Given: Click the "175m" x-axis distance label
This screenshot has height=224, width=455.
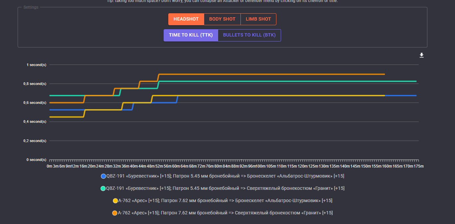Looking at the screenshot, I should pyautogui.click(x=419, y=166).
